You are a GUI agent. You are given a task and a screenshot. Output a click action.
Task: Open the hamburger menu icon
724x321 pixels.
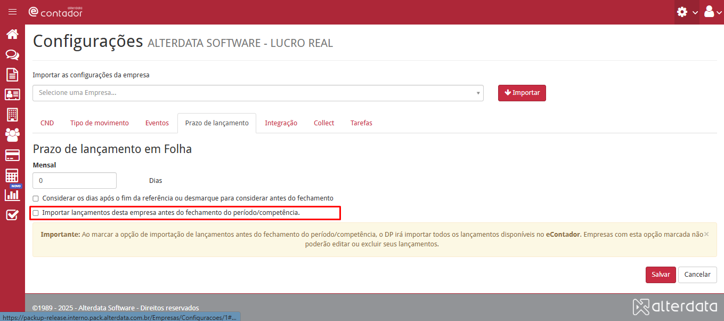click(12, 12)
